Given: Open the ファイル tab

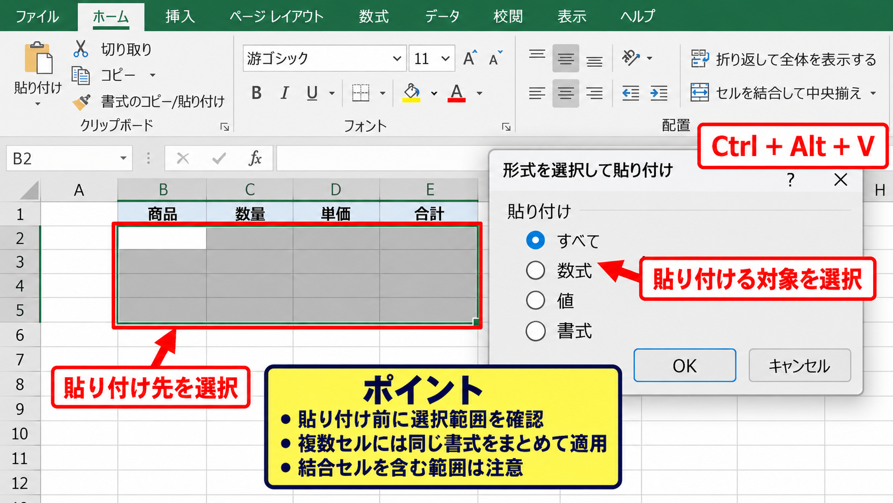Looking at the screenshot, I should pos(37,17).
